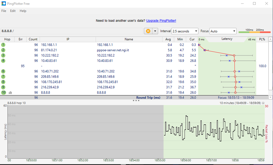The height and width of the screenshot is (165, 273).
Task: Click the 8.8.8.8 target address field
Action: pos(72,31)
